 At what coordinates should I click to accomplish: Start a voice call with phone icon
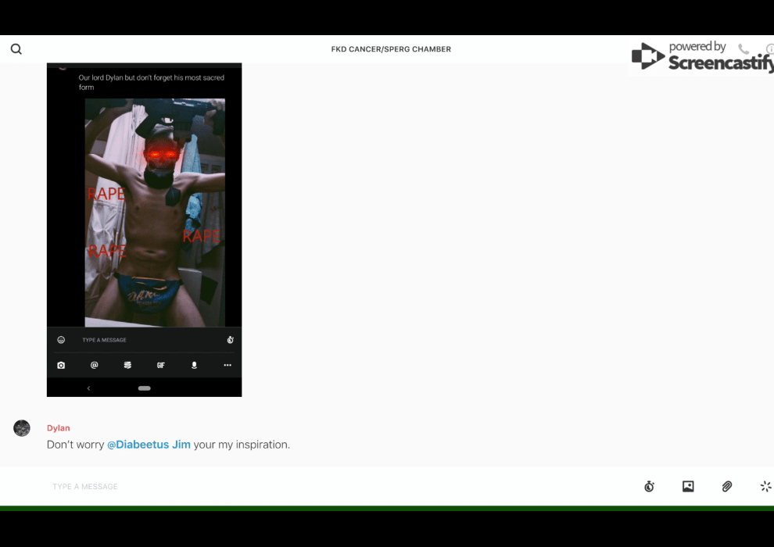(744, 49)
